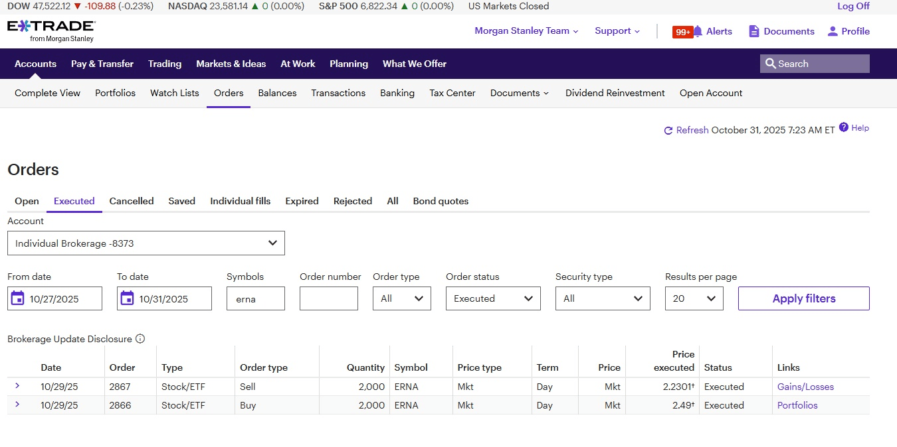Click the Help question mark icon
Image resolution: width=897 pixels, height=447 pixels.
click(843, 127)
